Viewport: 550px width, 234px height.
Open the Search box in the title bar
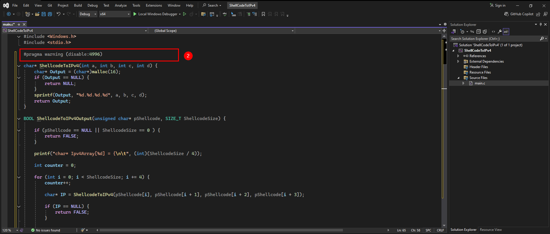(212, 5)
